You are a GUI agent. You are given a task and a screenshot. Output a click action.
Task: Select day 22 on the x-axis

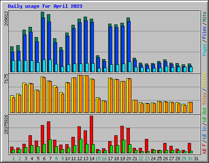coord(141,159)
